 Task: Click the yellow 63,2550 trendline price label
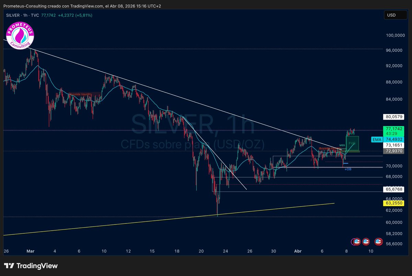pos(393,203)
